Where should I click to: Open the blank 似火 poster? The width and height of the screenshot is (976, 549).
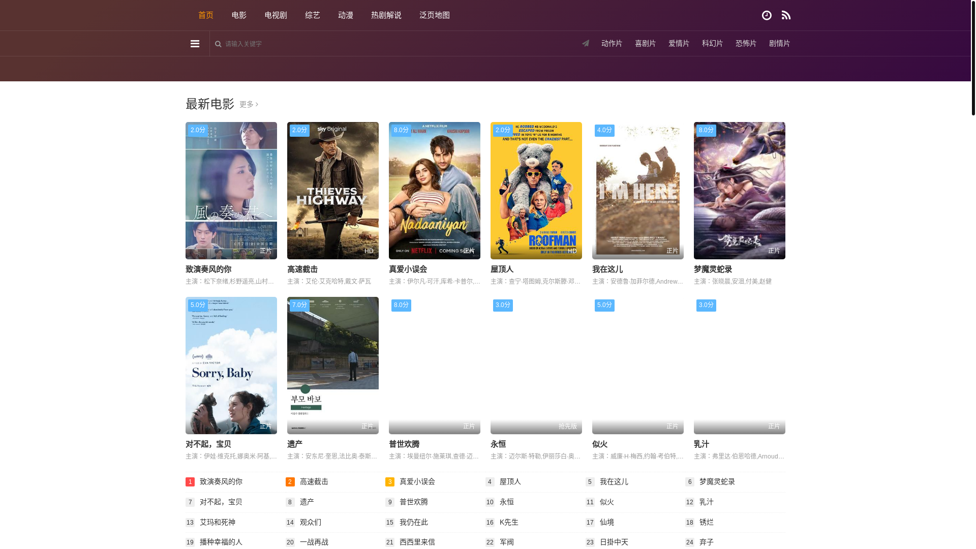638,365
